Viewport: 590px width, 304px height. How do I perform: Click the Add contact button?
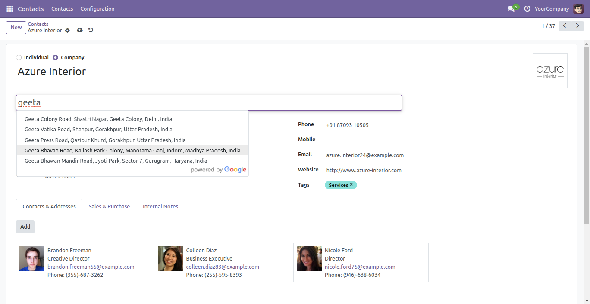click(25, 226)
